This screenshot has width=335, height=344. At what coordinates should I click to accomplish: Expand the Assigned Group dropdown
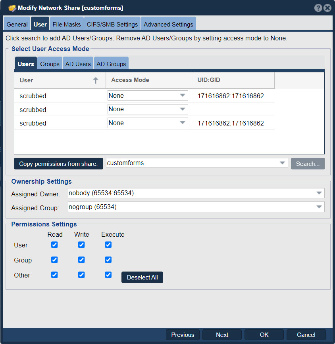[319, 207]
